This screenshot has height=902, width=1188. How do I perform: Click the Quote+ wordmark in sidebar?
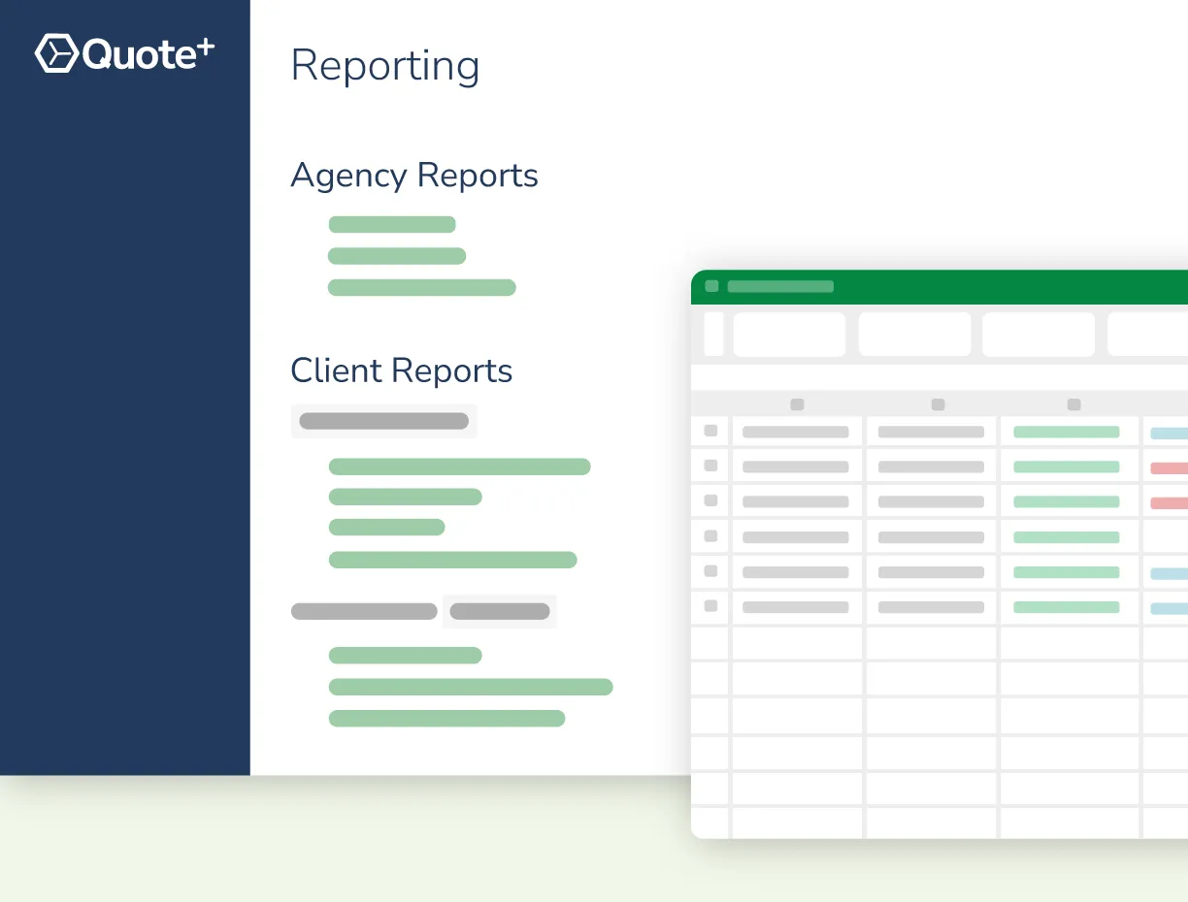pyautogui.click(x=148, y=54)
